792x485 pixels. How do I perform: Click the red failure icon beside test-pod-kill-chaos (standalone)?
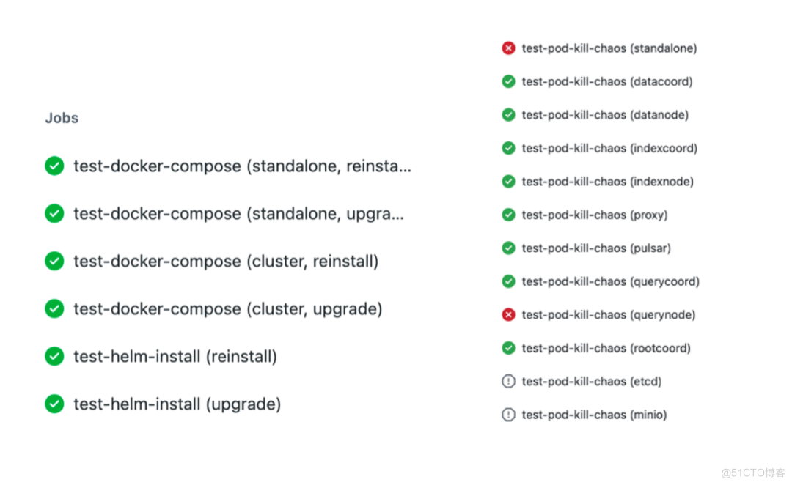(508, 48)
